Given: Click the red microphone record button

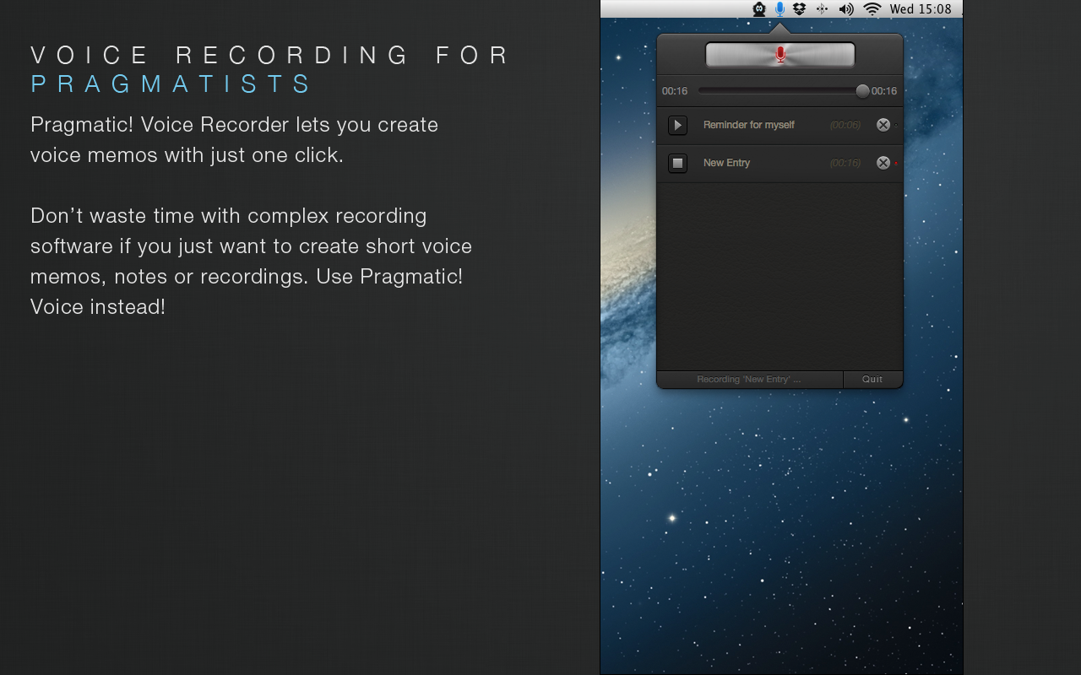Looking at the screenshot, I should (780, 55).
